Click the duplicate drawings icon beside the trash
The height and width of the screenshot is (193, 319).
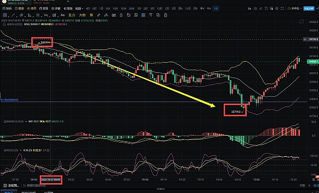158,15
